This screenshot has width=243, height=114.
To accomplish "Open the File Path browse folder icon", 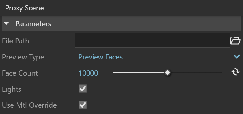I will pyautogui.click(x=235, y=41).
